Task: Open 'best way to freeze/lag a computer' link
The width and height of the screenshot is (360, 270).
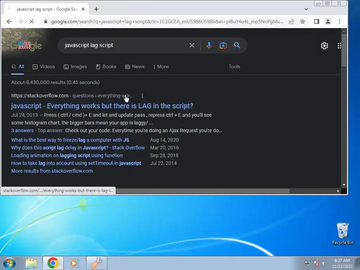Action: (x=70, y=140)
